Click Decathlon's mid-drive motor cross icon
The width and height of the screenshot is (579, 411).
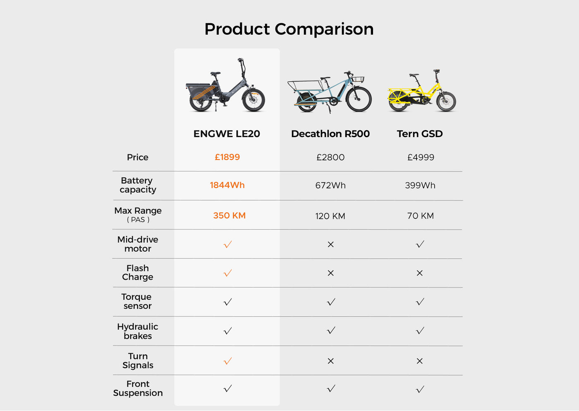click(330, 245)
